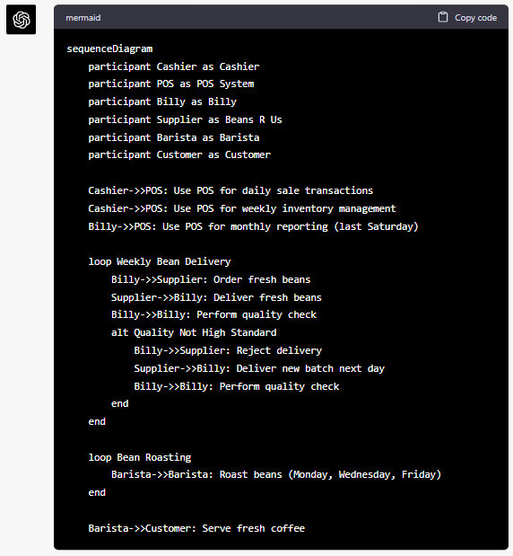
Task: Click the participant Barista as Barista line
Action: pyautogui.click(x=174, y=137)
